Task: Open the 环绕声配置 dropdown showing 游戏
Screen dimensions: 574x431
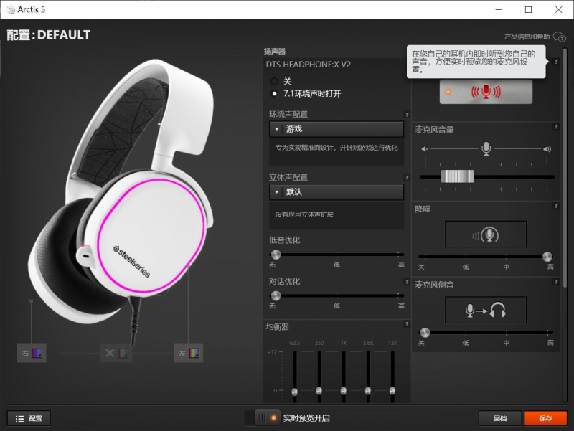Action: point(337,129)
